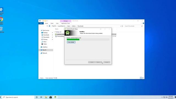Click the Show details button in setup
Viewport: 176px width, 99px height.
71,42
